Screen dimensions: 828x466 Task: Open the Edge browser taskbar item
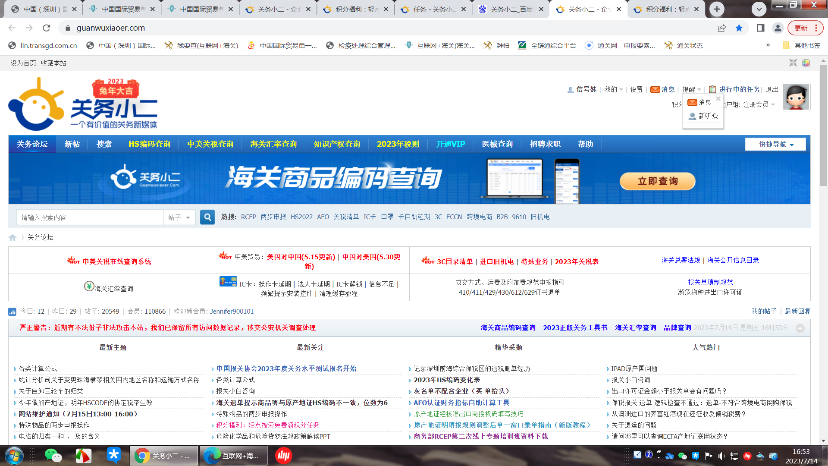[233, 456]
